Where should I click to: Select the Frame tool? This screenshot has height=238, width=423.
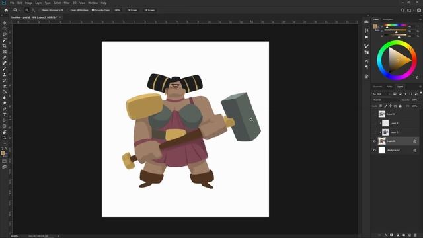[5, 52]
